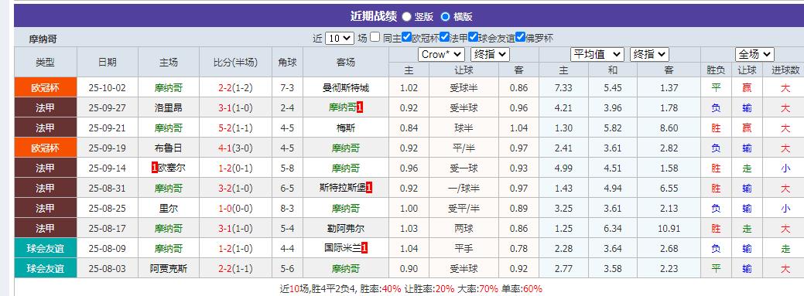The image size is (804, 296).
Task: Click the red card badge beside 斯特拉斯堡
Action: [369, 188]
